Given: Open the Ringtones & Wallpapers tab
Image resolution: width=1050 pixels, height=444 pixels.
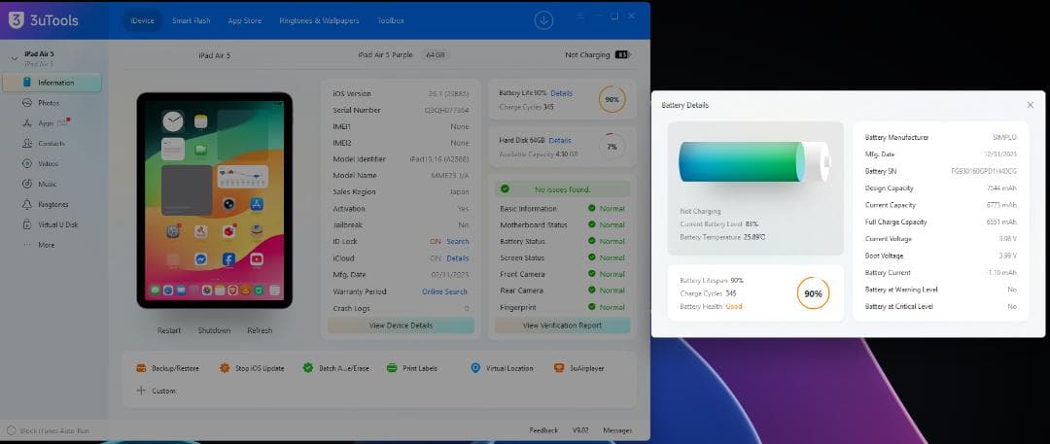Looking at the screenshot, I should (319, 20).
